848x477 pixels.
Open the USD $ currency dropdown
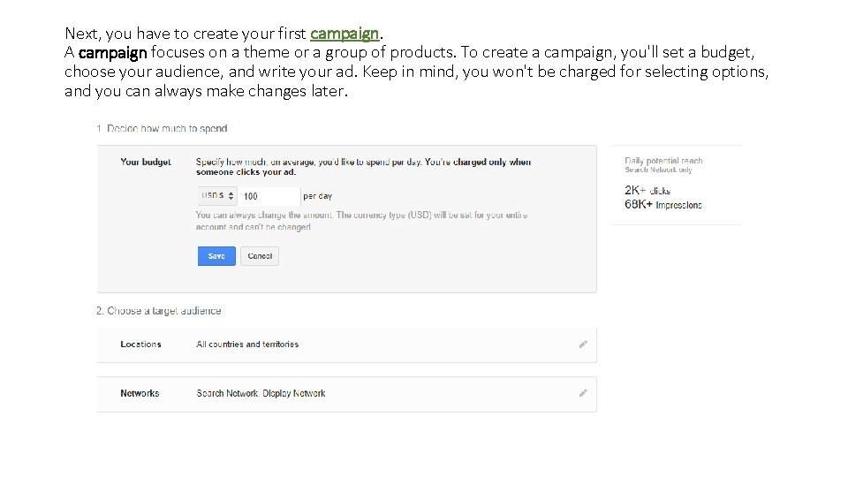click(x=217, y=196)
